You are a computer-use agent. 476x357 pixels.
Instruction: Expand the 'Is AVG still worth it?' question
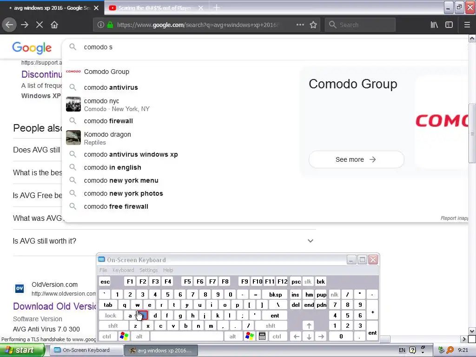tap(164, 241)
